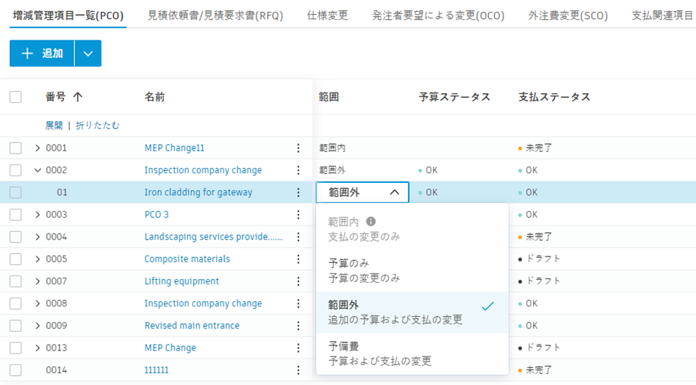Choose 予備費 option in scope dropdown
The width and height of the screenshot is (696, 385).
point(379,353)
